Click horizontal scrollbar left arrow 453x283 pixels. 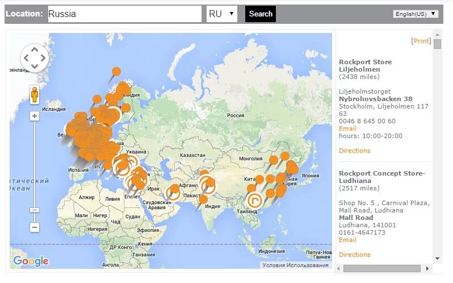pyautogui.click(x=339, y=269)
